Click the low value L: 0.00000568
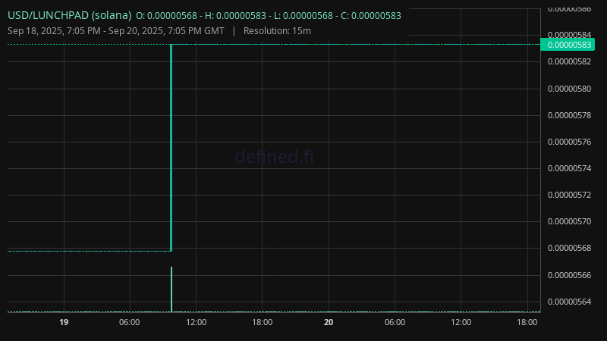The image size is (607, 341). point(303,16)
